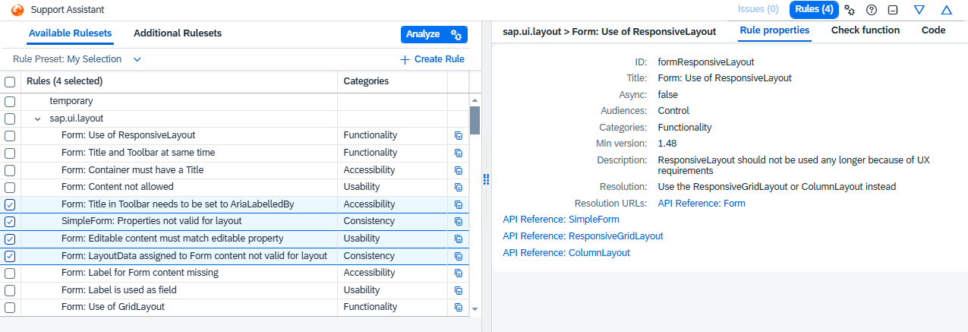
Task: Select 'Form: Content not allowed' rule row
Action: point(235,187)
